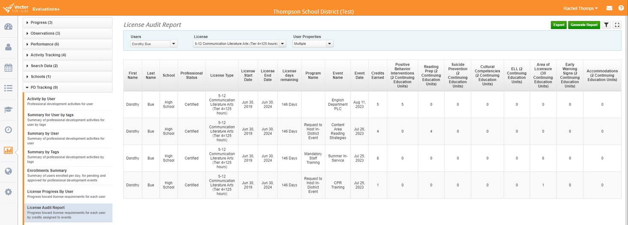628x225 pixels.
Task: Open the graduation cap sidebar icon
Action: click(x=8, y=109)
